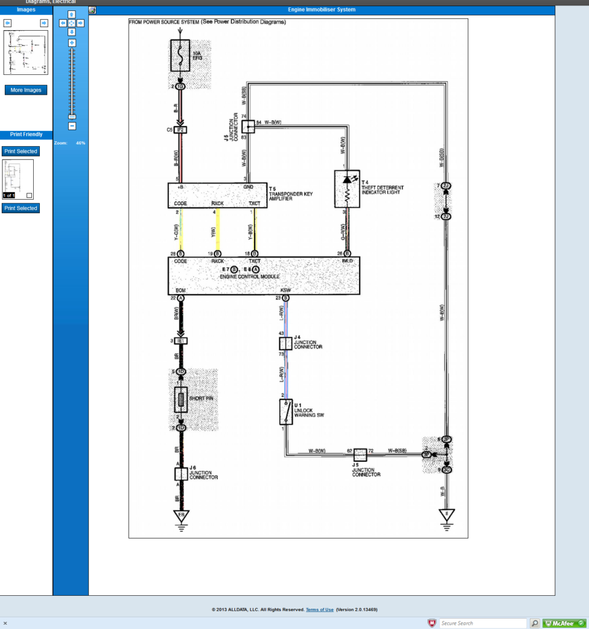Pan the diagram down

(72, 32)
